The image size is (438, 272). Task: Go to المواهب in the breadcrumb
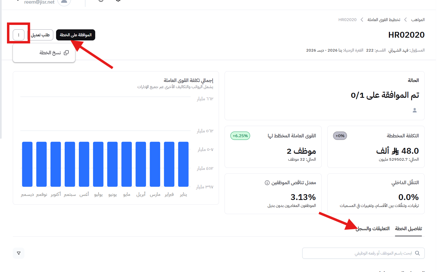[x=418, y=20]
